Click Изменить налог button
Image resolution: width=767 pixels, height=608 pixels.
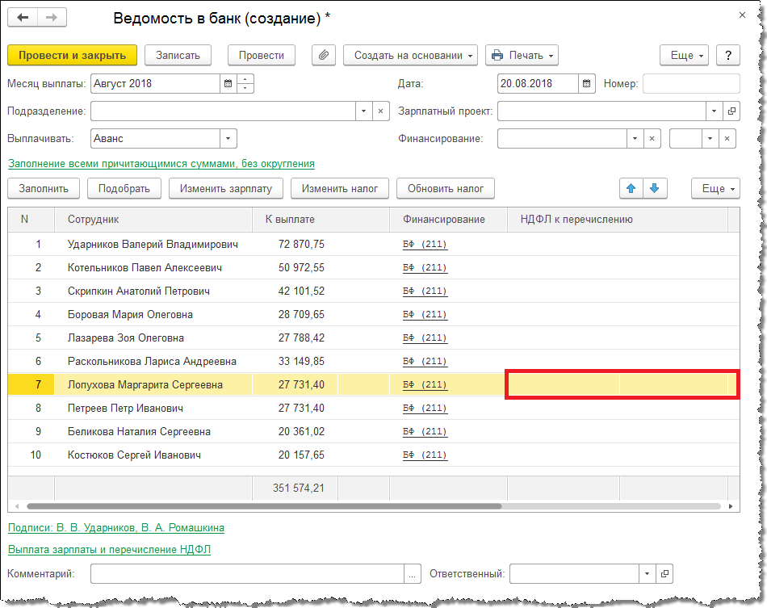(x=340, y=188)
